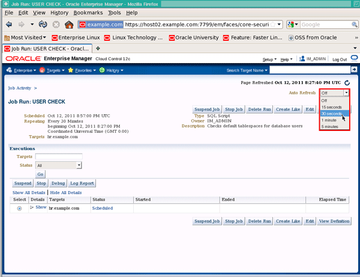
Task: Open the Feature: Faster Lin... bookmark
Action: click(x=253, y=37)
